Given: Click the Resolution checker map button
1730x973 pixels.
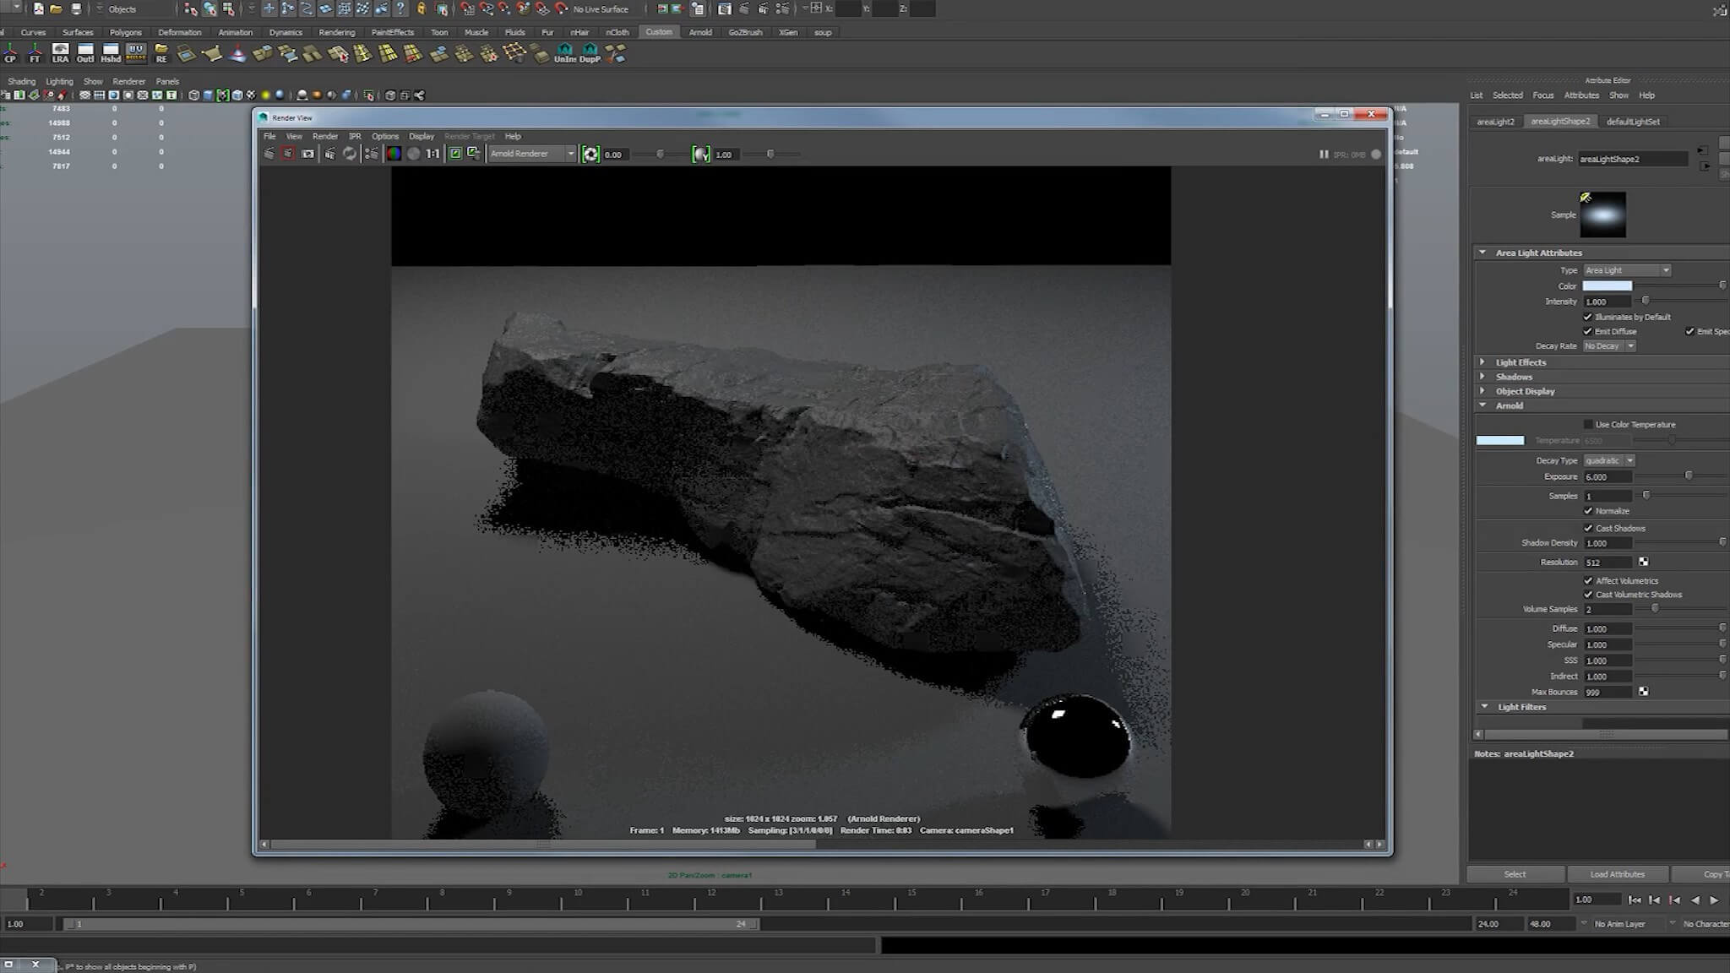Looking at the screenshot, I should [x=1643, y=562].
